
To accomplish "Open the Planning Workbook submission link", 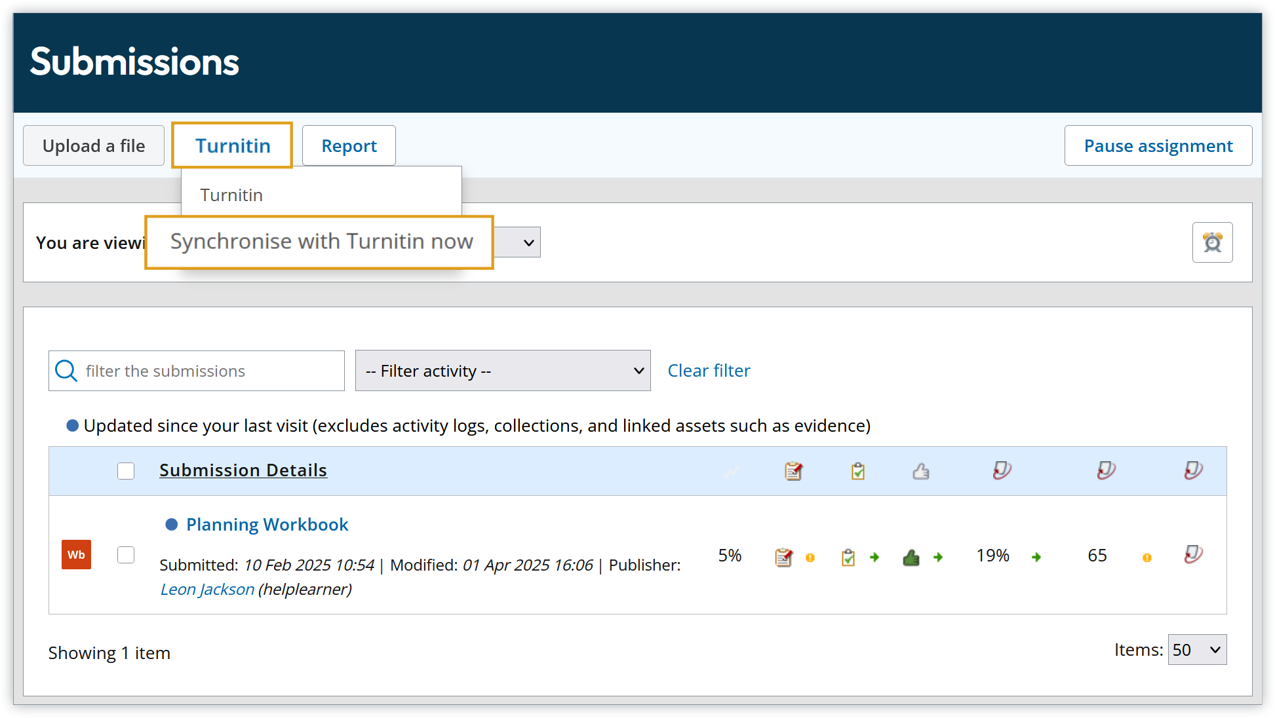I will point(267,524).
